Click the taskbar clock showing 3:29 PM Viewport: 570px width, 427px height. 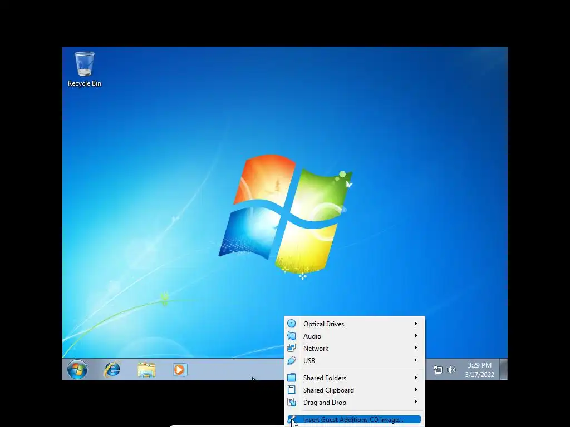[479, 370]
